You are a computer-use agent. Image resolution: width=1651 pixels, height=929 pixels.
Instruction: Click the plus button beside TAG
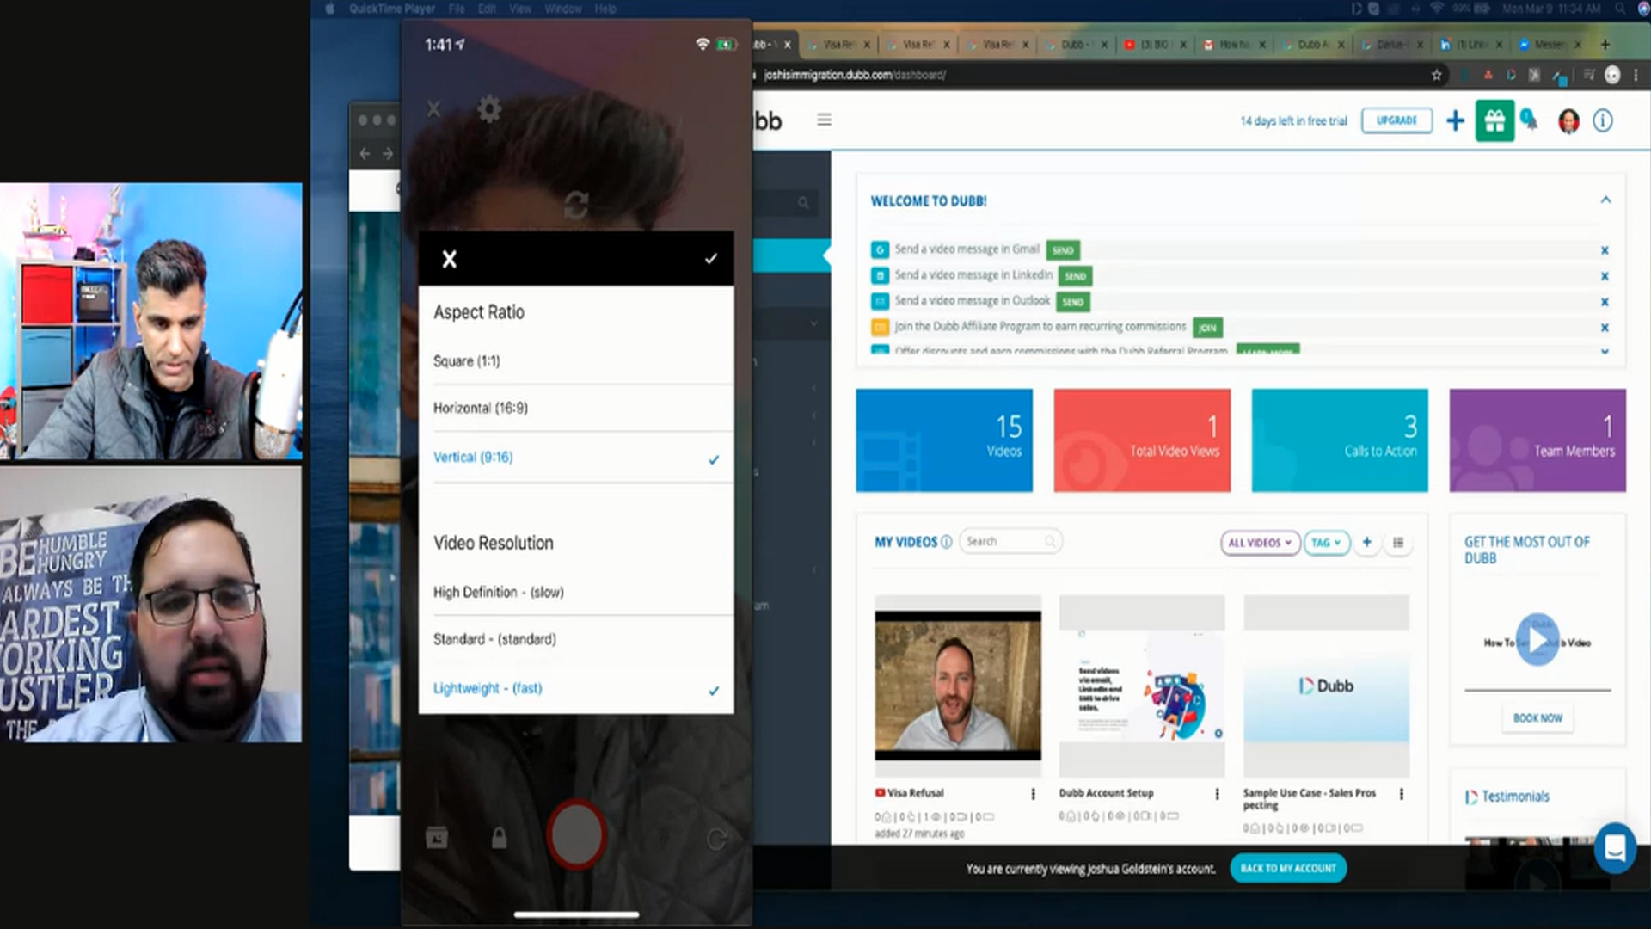(1366, 542)
